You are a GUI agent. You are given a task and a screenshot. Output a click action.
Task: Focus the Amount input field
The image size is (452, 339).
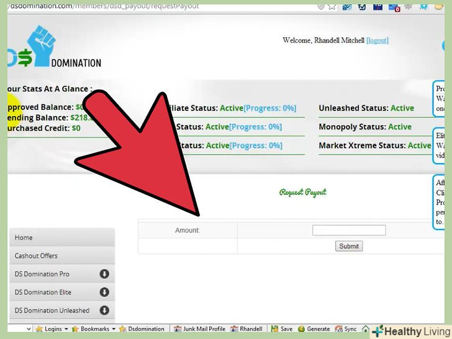click(349, 230)
